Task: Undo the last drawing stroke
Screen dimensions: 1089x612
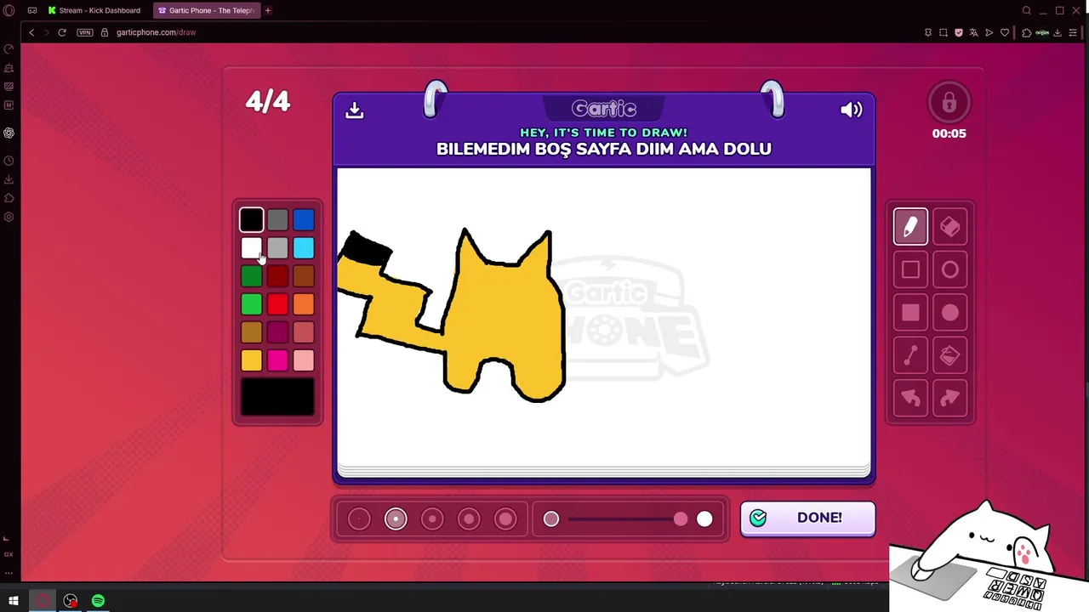Action: (x=910, y=399)
